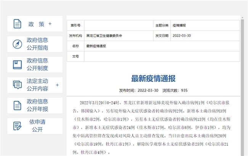Screen dimensions: 248x156
Task: Go to 政府信息公开制度 menu text
Action: tap(37, 64)
